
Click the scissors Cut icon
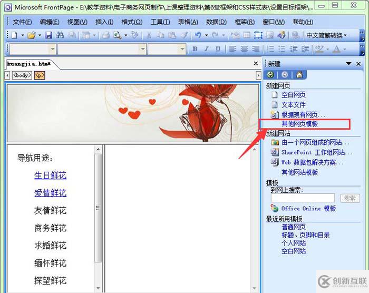tap(149, 35)
